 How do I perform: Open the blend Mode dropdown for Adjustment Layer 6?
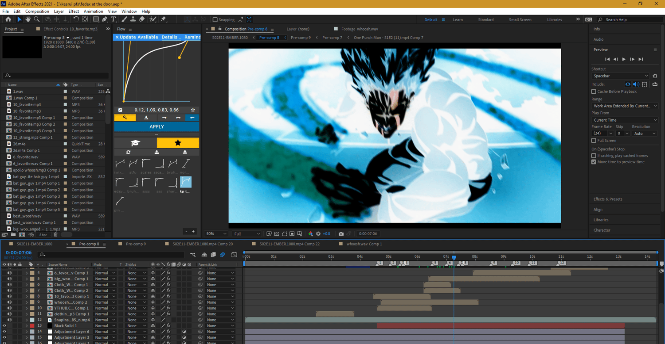105,332
